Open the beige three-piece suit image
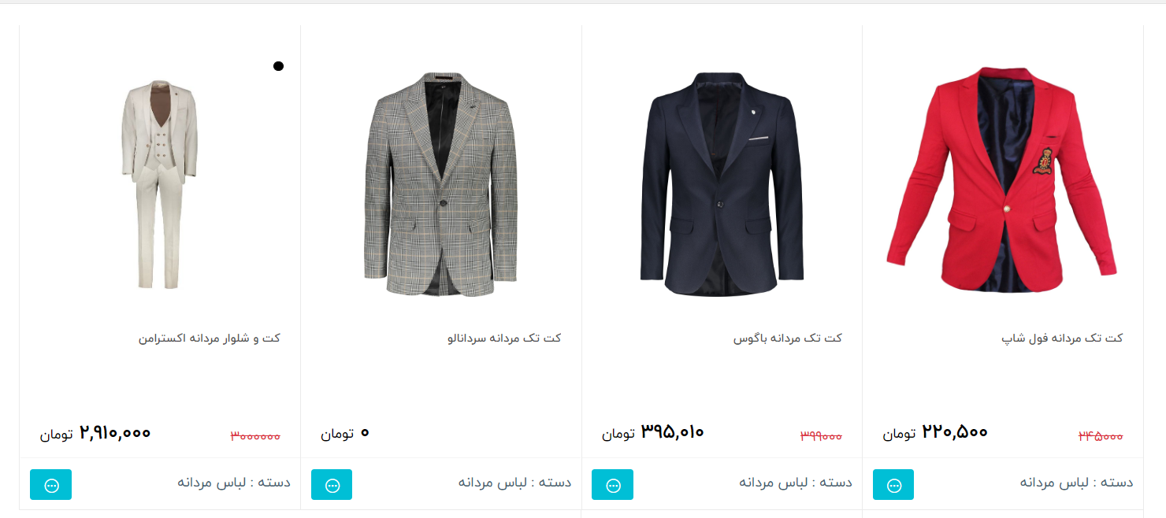The width and height of the screenshot is (1166, 518). (160, 184)
